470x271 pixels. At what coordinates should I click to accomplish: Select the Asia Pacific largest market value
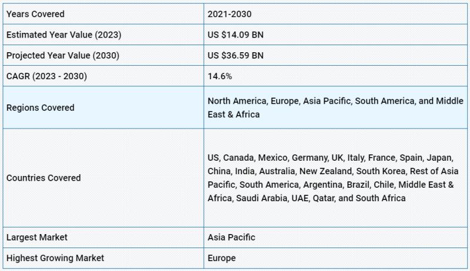[x=231, y=238]
